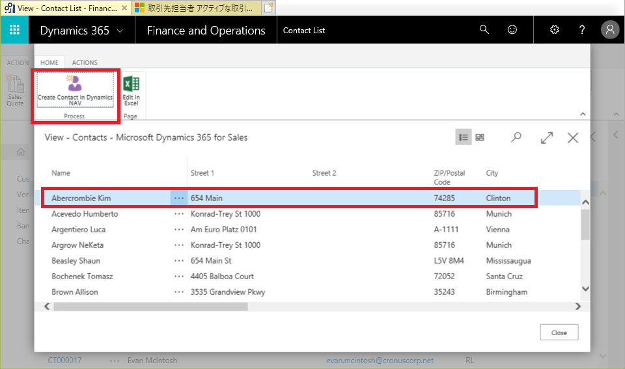Click ZIP code 74285 cell
Screen dimensions: 625x369
click(444, 198)
